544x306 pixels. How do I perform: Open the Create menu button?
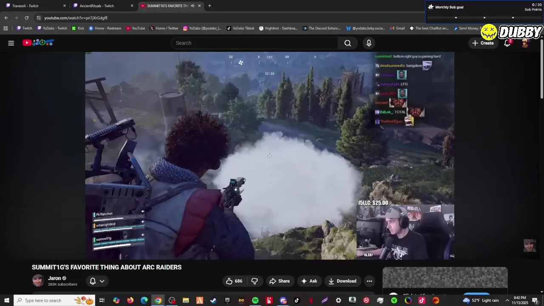[x=483, y=43]
